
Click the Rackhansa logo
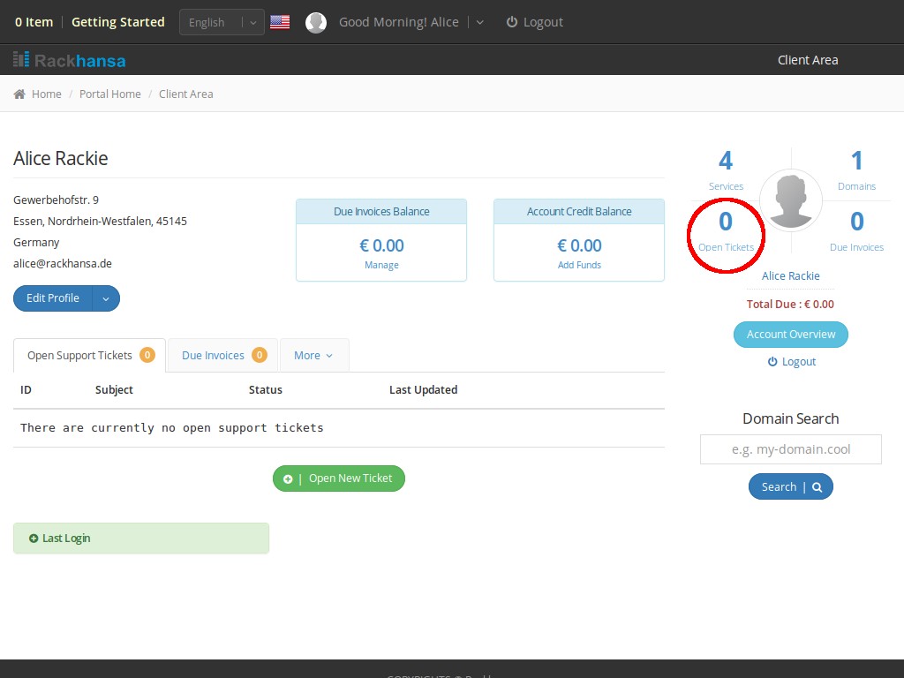click(x=69, y=60)
